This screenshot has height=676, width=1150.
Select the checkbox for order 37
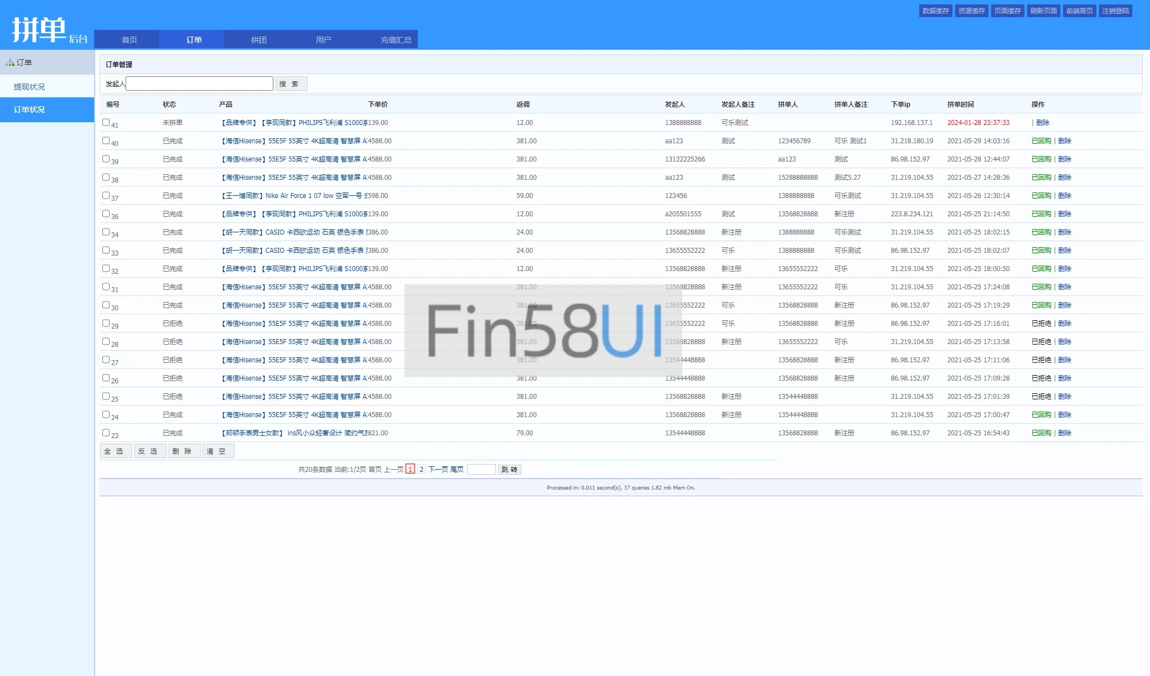tap(106, 195)
